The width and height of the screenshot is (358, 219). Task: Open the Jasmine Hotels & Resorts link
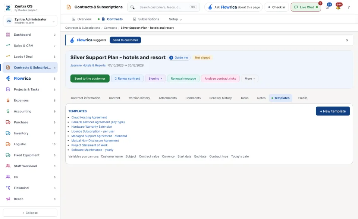(x=88, y=66)
